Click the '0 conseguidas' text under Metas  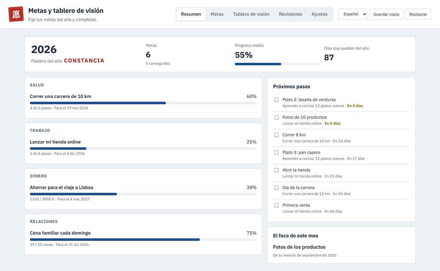(158, 63)
